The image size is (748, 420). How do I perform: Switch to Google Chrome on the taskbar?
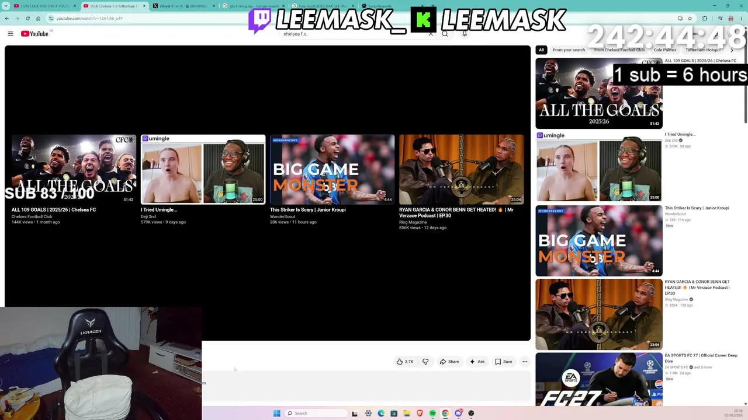pos(445,414)
